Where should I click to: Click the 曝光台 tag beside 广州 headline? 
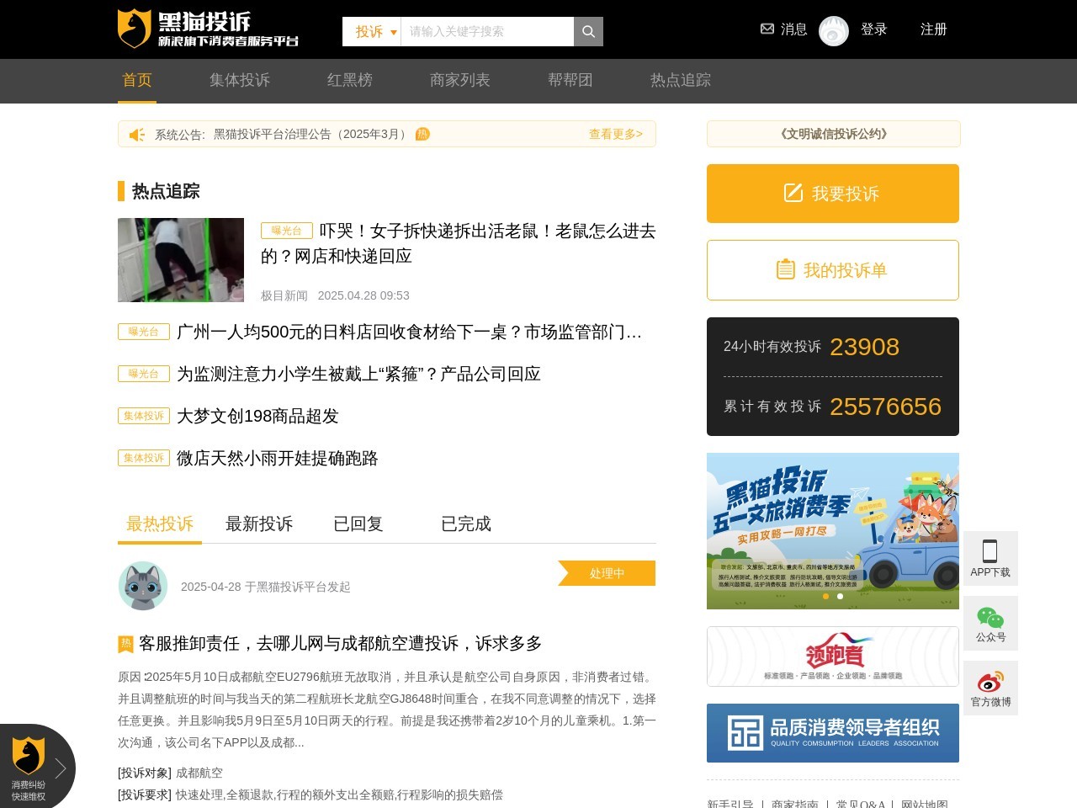[144, 332]
